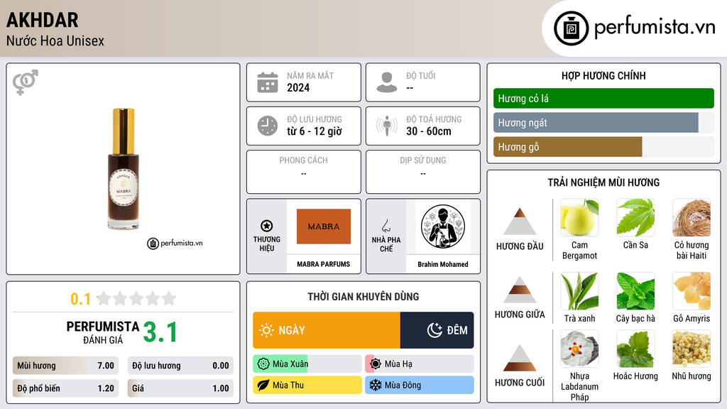
Task: Select the Đêm dark segment
Action: tap(437, 330)
